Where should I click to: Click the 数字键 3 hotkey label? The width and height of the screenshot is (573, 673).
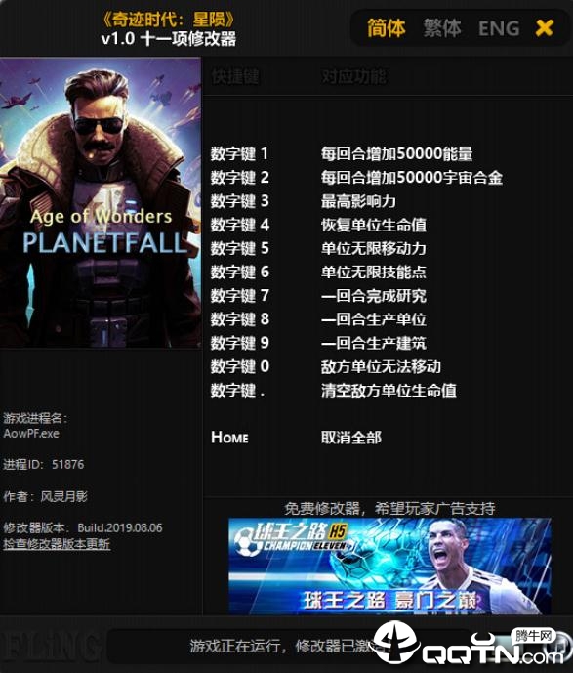tap(240, 201)
